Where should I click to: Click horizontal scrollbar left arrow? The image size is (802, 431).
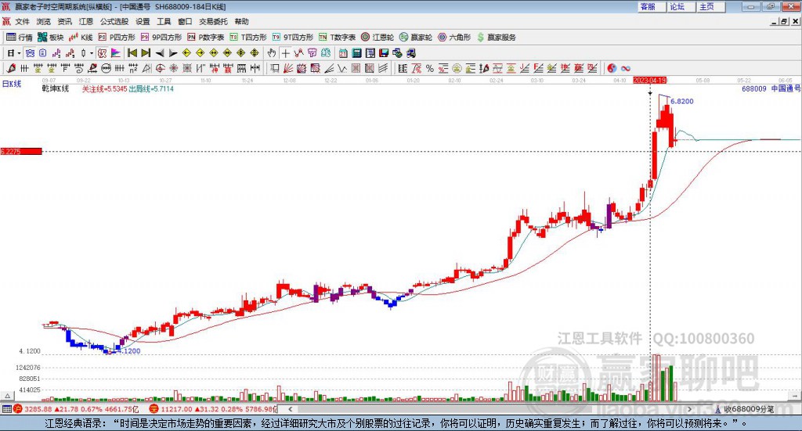pos(290,409)
